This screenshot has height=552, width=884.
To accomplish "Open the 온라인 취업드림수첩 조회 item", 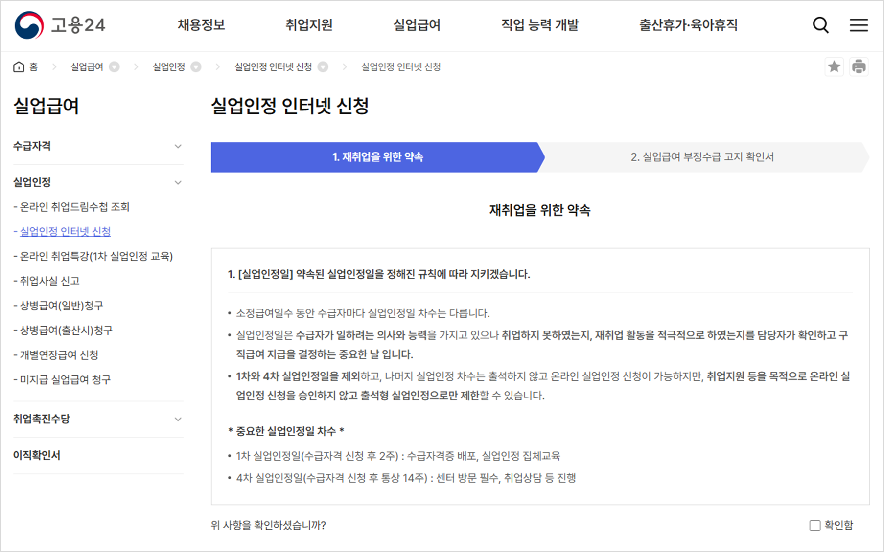I will coord(74,206).
